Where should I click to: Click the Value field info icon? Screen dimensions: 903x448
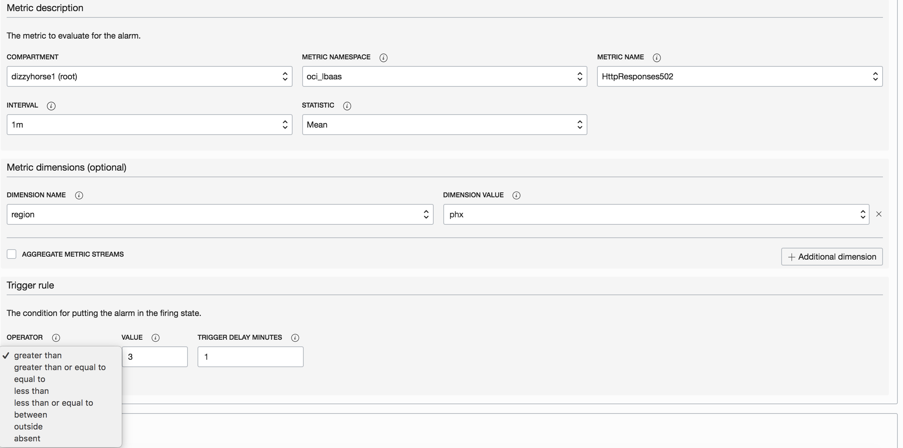(156, 338)
